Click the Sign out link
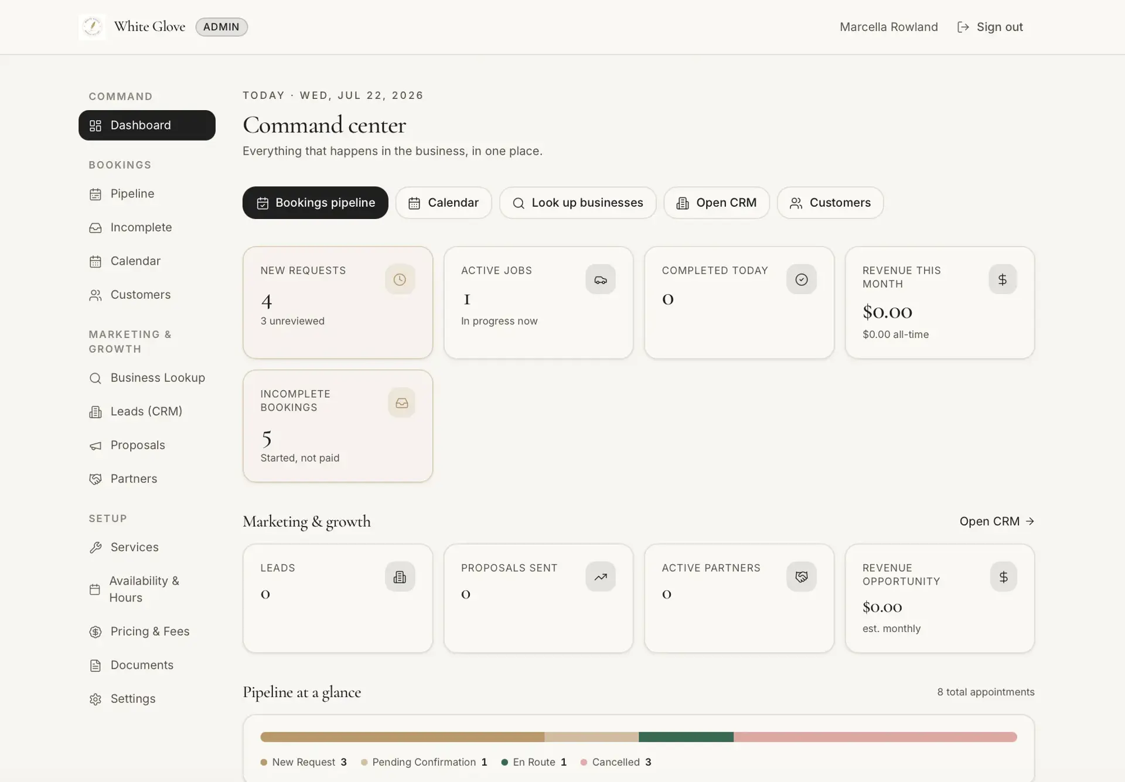 coord(990,27)
